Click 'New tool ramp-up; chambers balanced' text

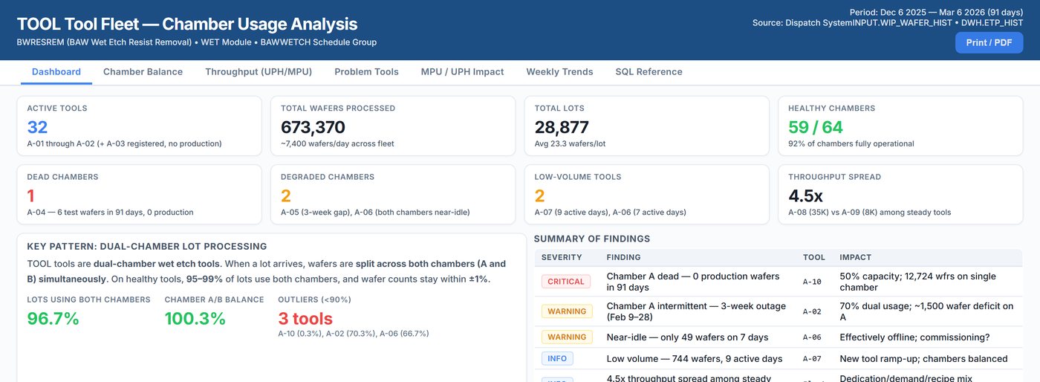(923, 359)
